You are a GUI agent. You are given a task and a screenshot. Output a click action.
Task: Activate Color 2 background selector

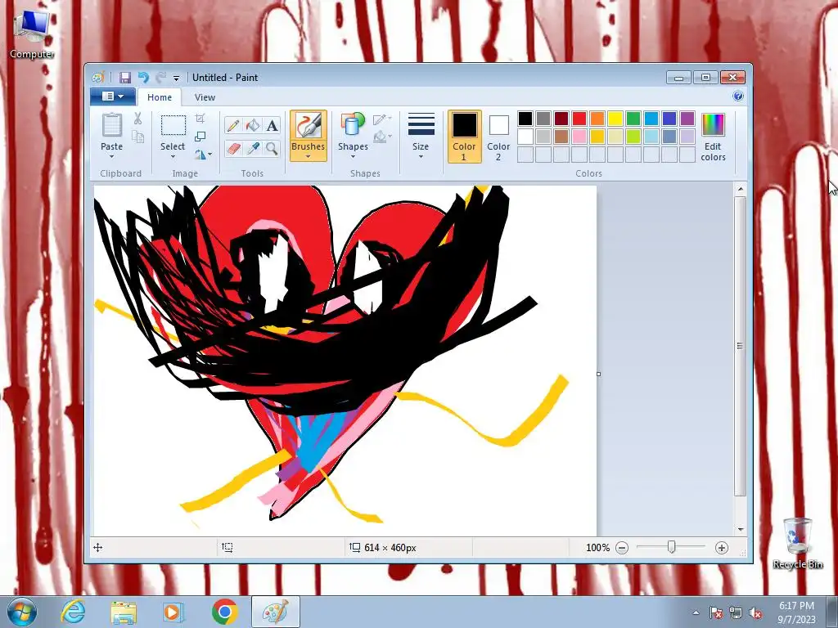tap(498, 137)
